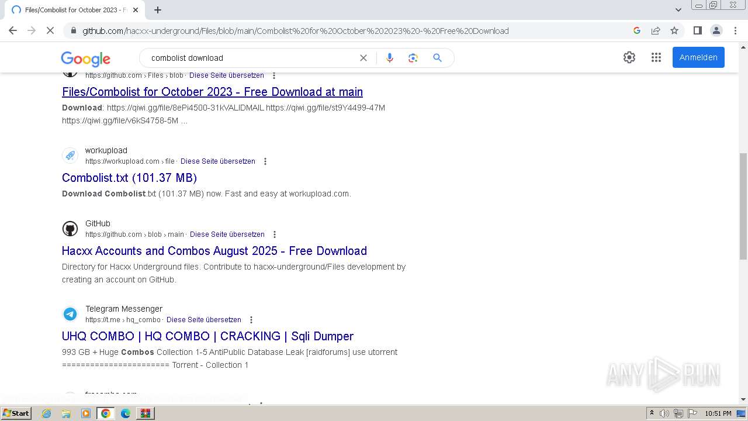Stop loading the page
748x421 pixels.
(50, 30)
